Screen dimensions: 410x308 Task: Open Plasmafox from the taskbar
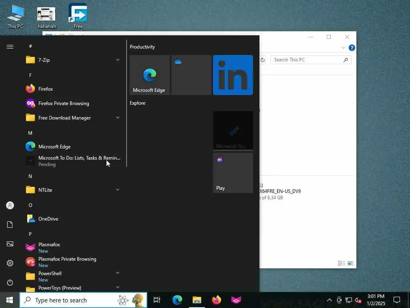click(x=236, y=300)
